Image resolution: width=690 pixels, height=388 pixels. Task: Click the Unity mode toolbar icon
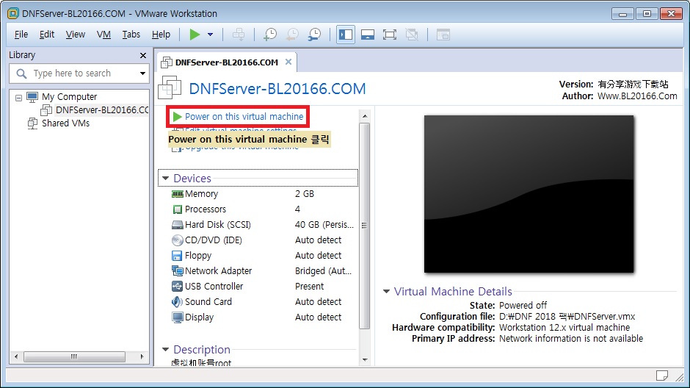[x=412, y=35]
